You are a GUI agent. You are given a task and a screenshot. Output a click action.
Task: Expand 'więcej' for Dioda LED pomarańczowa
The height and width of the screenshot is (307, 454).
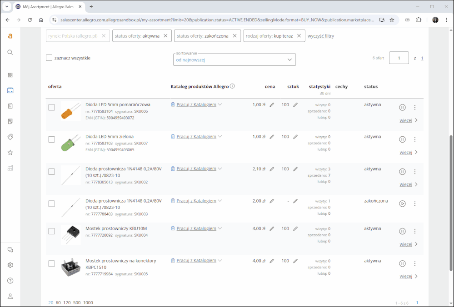[x=409, y=120]
